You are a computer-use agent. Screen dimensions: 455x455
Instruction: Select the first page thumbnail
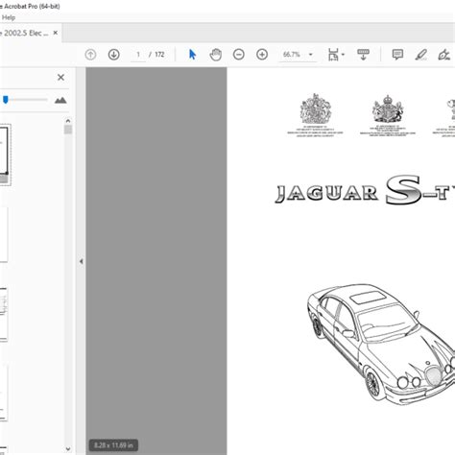[4, 155]
